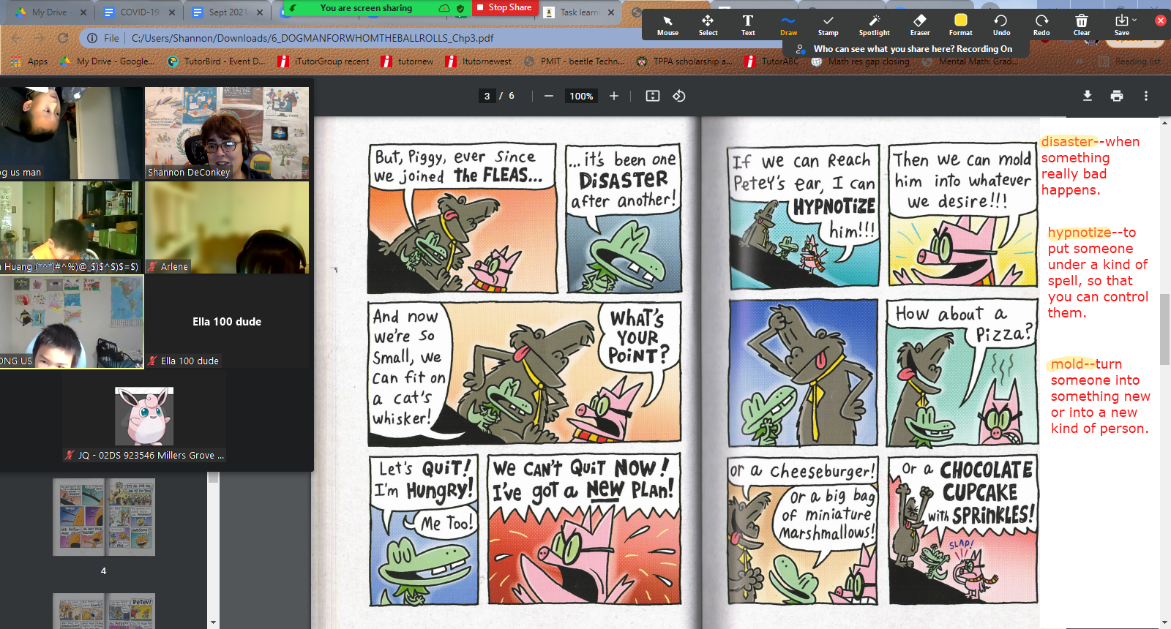Click the address bar file path

click(x=313, y=38)
